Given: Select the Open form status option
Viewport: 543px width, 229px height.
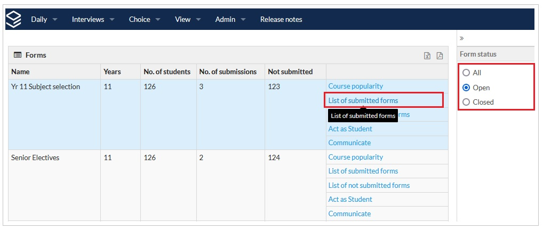Looking at the screenshot, I should 467,88.
